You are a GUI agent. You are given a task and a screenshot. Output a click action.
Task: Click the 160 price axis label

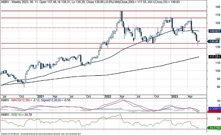[x=218, y=23]
